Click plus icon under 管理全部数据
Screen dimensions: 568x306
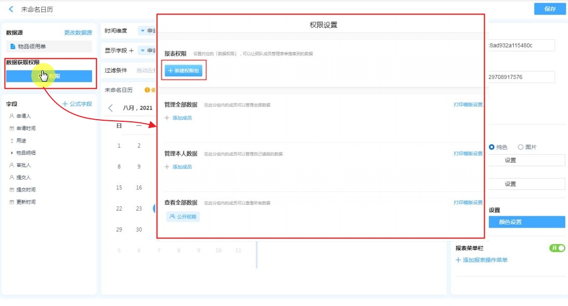(x=167, y=118)
